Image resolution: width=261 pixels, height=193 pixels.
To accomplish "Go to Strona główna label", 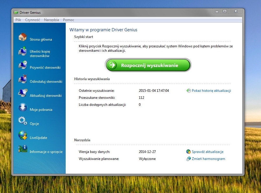I will pyautogui.click(x=41, y=39).
